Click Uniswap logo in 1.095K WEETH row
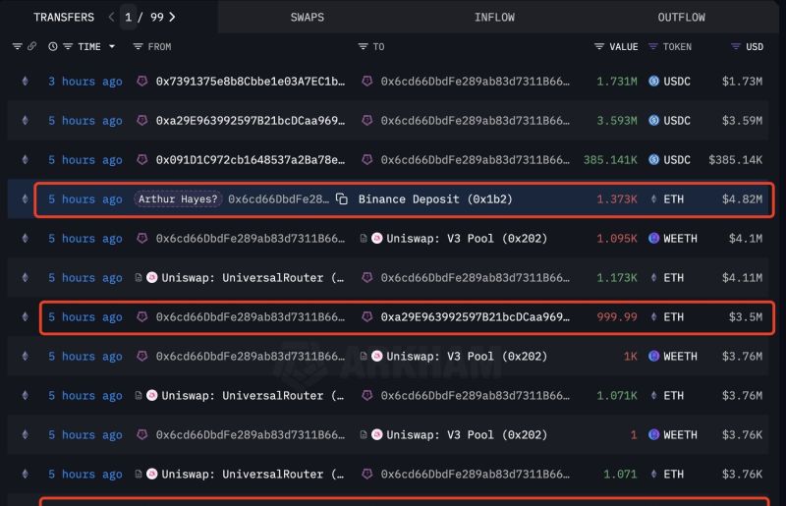The height and width of the screenshot is (506, 786). [x=377, y=238]
